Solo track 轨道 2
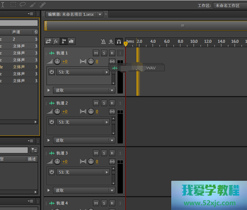Screen dimensions: 247x210 (104, 103)
